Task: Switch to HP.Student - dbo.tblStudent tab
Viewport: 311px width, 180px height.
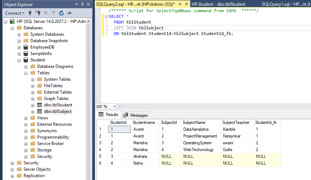Action: (218, 4)
